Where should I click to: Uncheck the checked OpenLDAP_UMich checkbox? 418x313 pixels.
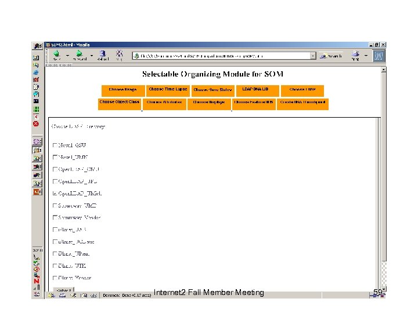pos(55,194)
